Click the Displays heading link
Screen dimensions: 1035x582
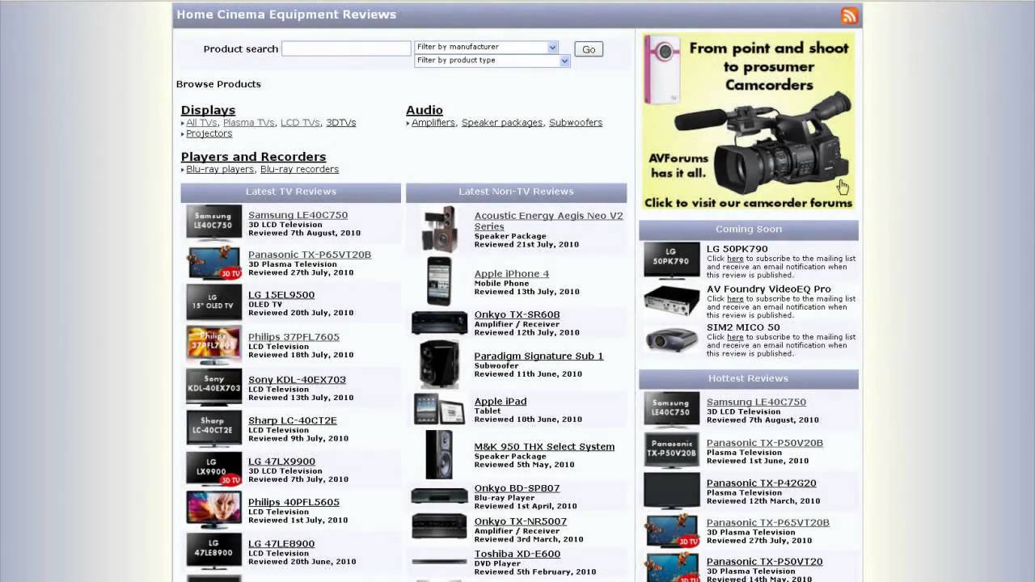(208, 110)
